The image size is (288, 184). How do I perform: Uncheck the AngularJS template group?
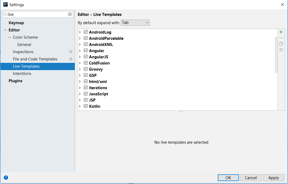(86, 57)
